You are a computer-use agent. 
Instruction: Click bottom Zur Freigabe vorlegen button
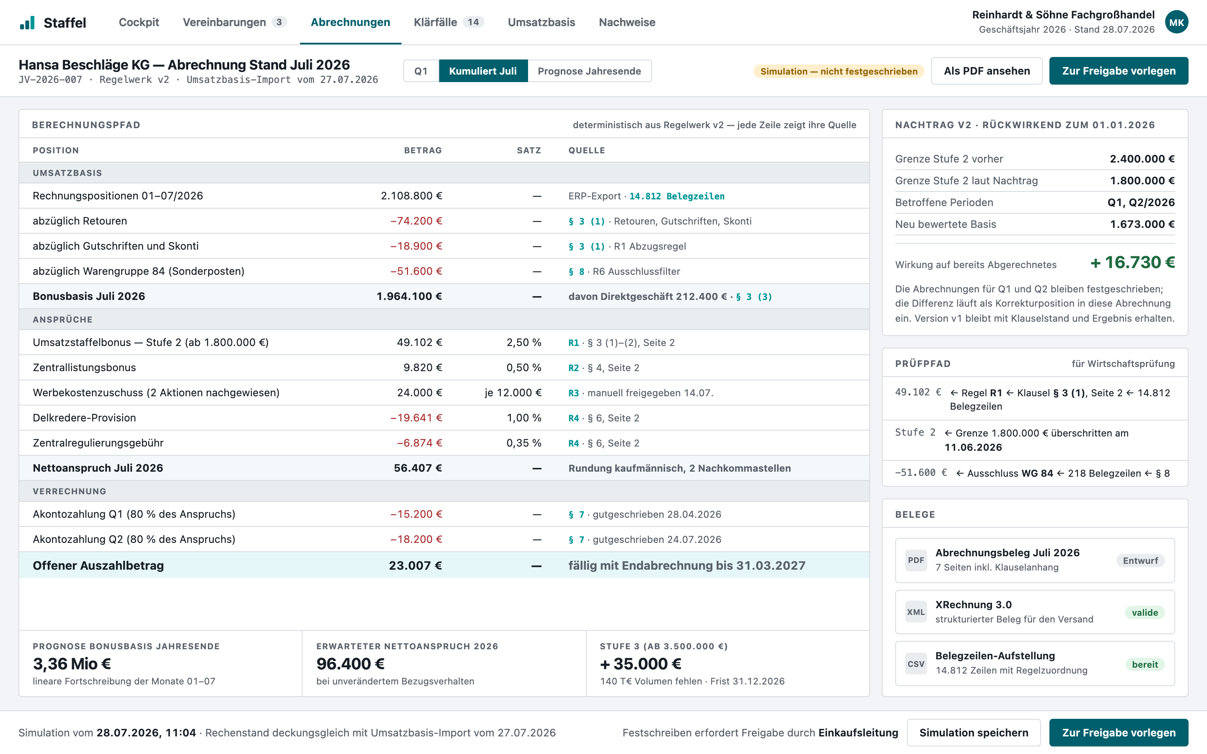[x=1118, y=732]
